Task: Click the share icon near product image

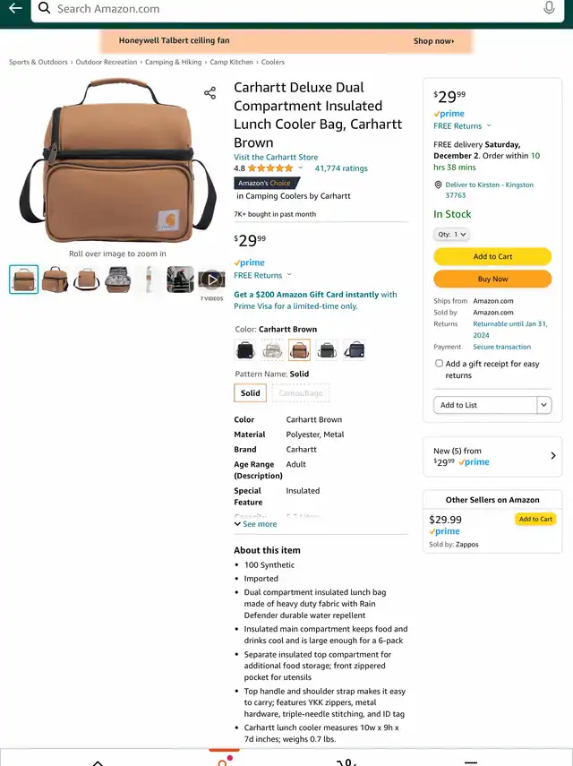Action: coord(210,93)
